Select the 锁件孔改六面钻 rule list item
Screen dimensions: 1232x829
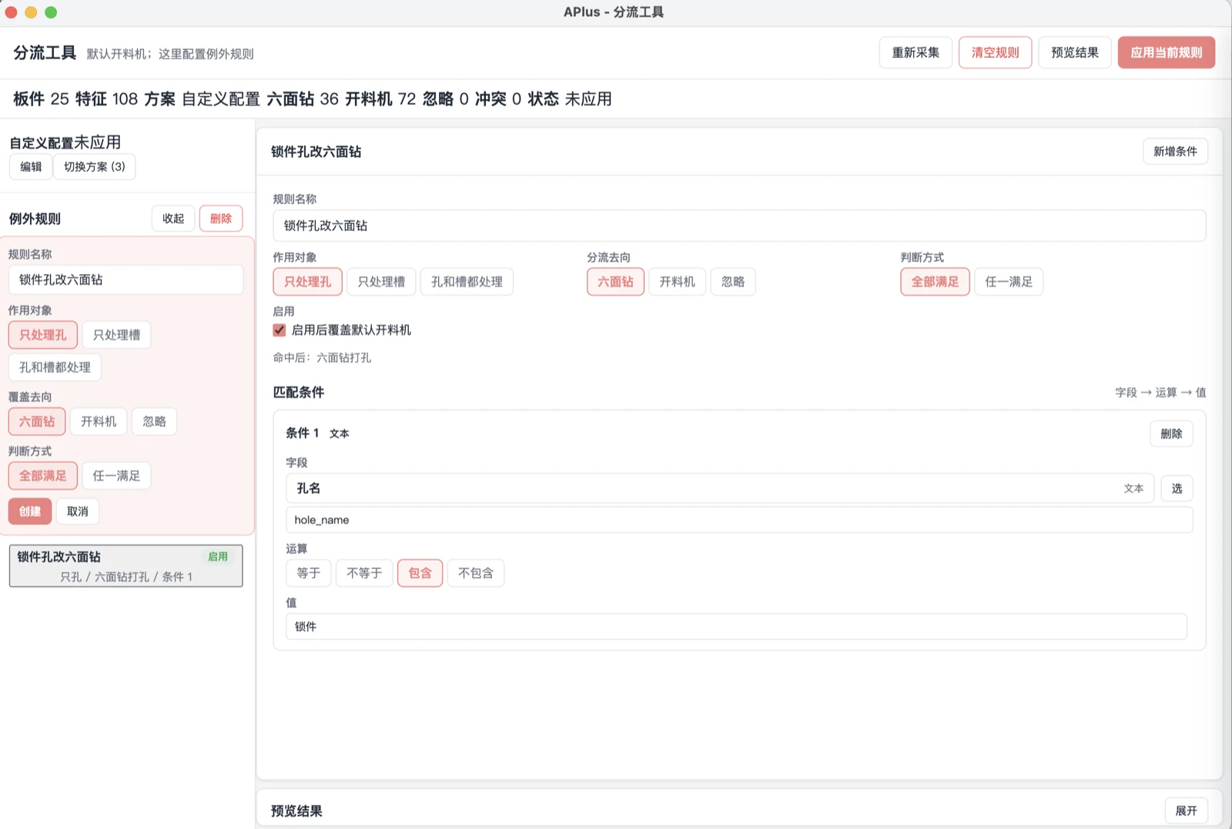point(126,566)
